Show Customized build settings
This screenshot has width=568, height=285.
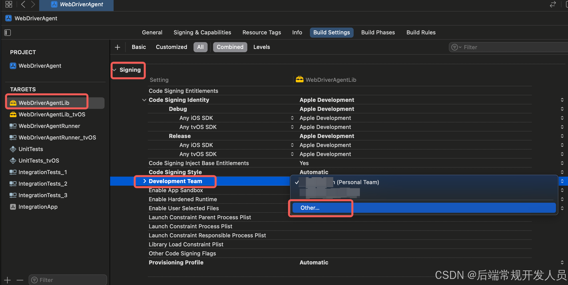tap(171, 47)
